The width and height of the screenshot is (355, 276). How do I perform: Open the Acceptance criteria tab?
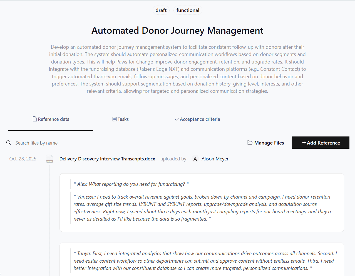[x=197, y=119]
